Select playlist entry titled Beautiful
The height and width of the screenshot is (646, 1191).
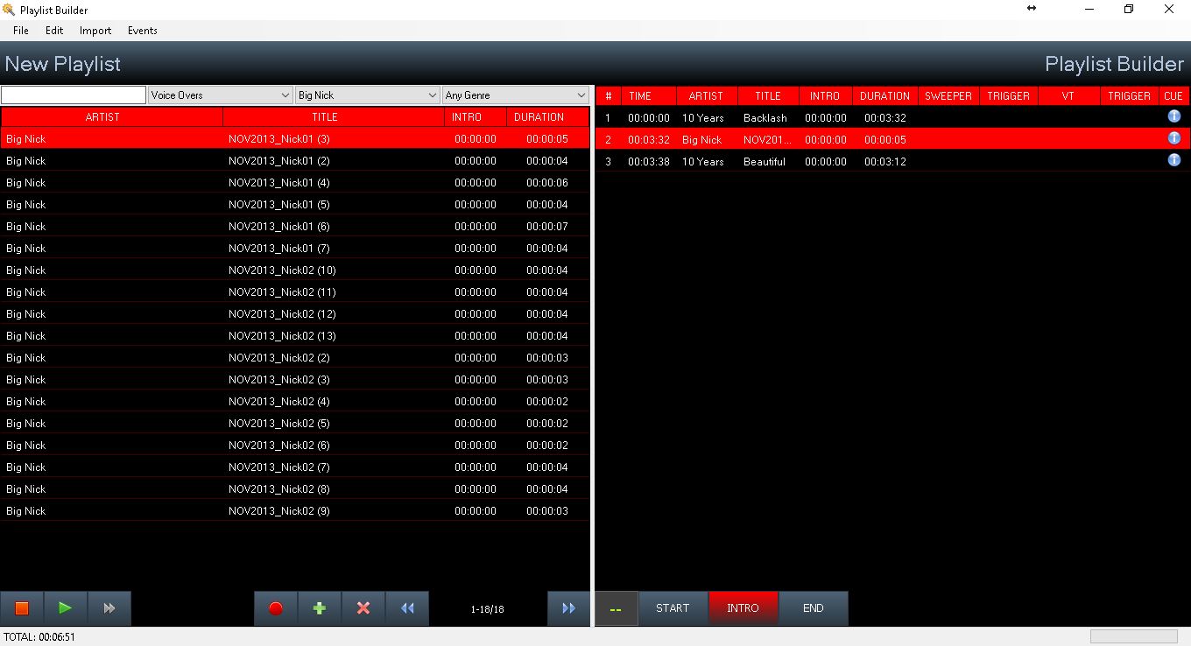tap(892, 162)
